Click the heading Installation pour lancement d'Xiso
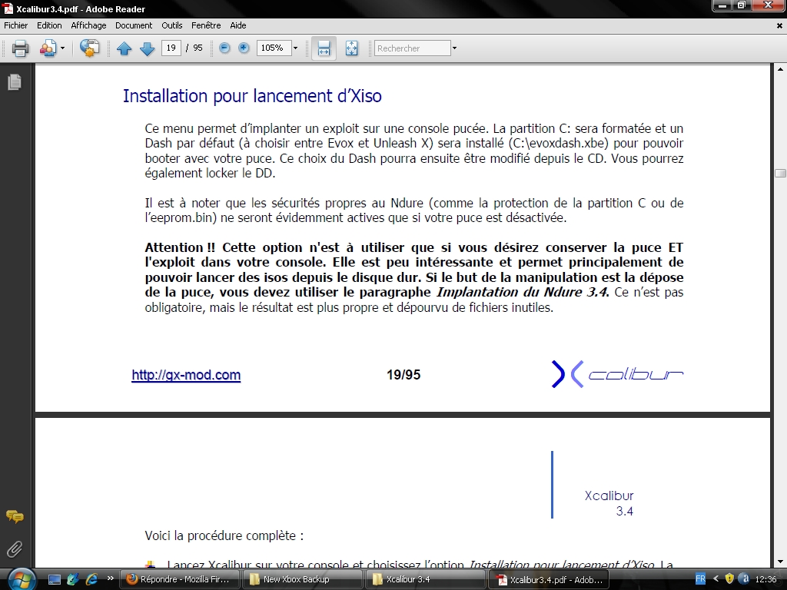787x590 pixels. click(252, 95)
